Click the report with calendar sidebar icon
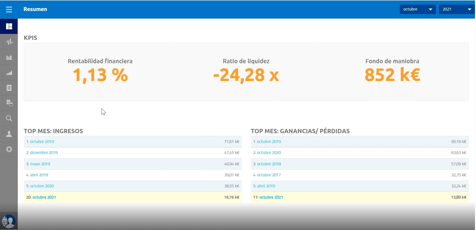The image size is (476, 230). click(x=9, y=103)
